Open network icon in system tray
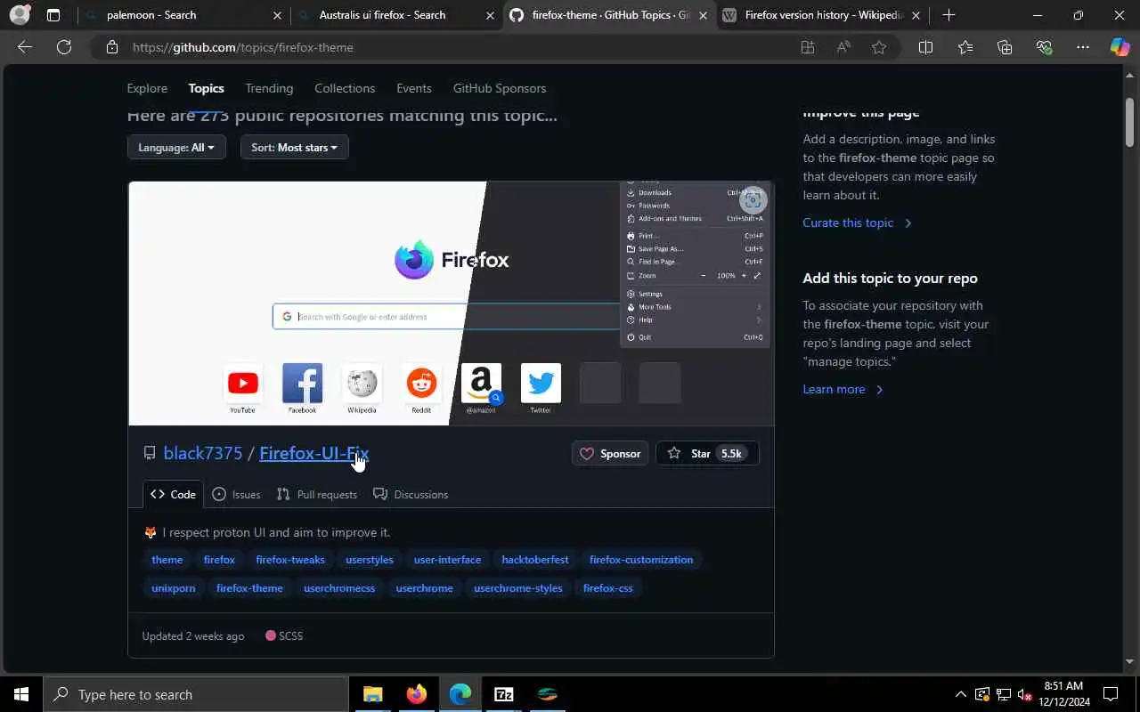The height and width of the screenshot is (712, 1140). pos(1003,694)
